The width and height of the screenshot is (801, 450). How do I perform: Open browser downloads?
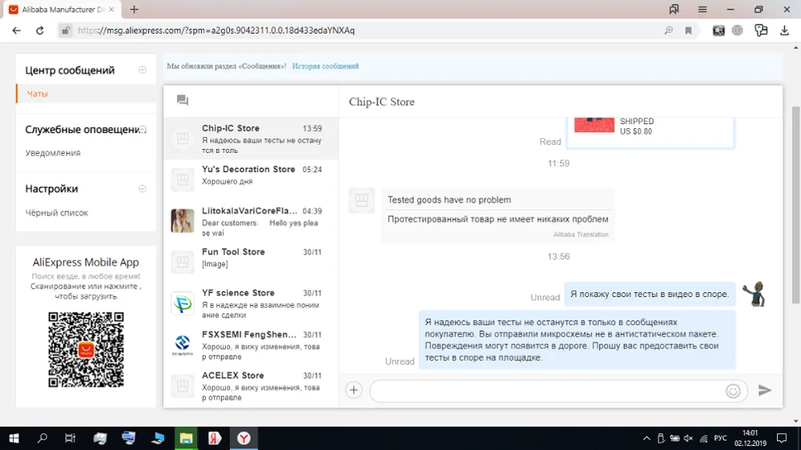pyautogui.click(x=785, y=30)
